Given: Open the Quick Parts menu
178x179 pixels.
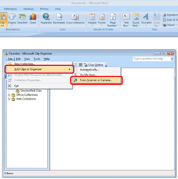Looking at the screenshot, I should 136,20.
